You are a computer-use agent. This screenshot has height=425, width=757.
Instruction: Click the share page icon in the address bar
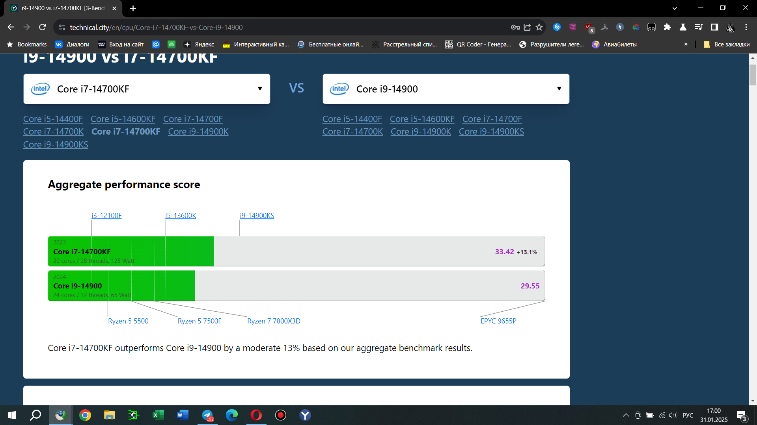(x=527, y=27)
